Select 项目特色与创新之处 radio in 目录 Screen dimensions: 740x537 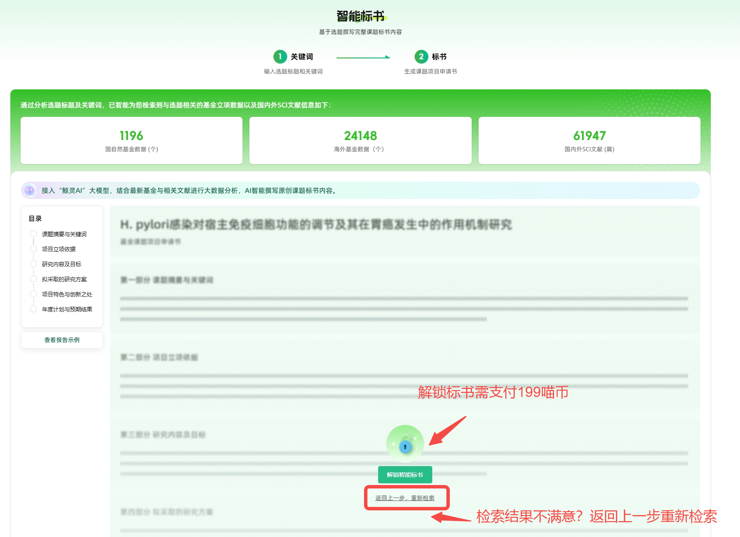tap(33, 294)
